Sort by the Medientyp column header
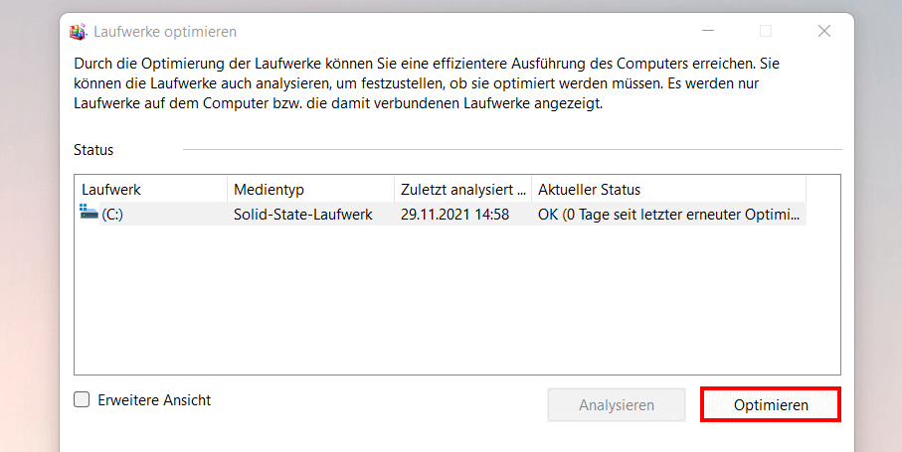 310,189
